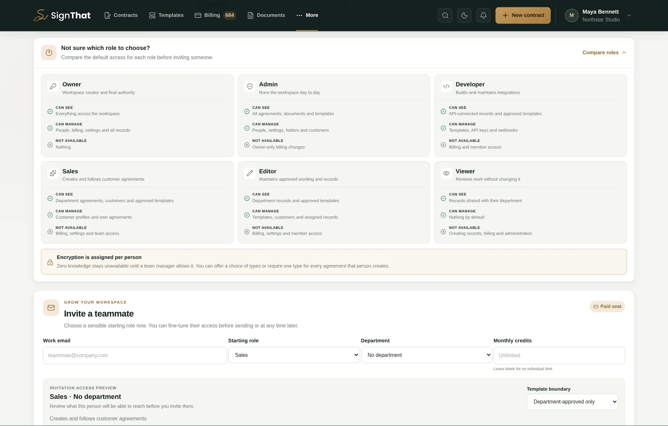Click Developer 'Can see' check icon
The image size is (668, 426).
pos(443,111)
